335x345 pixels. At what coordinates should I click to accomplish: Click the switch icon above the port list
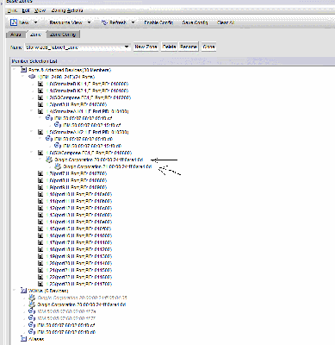click(32, 77)
